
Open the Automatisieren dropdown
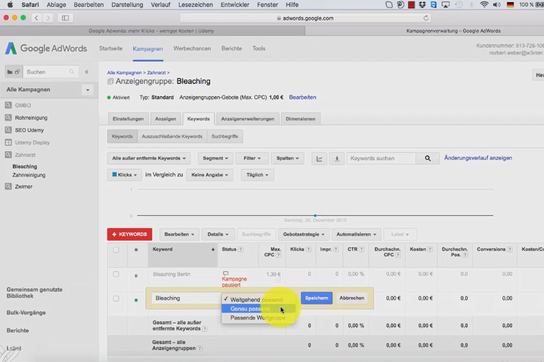[x=356, y=234]
